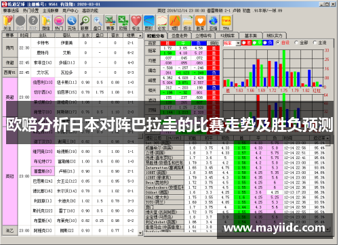Image resolution: width=339 pixels, height=245 pixels.
Task: Click the 标注 red heart icon
Action: click(136, 23)
